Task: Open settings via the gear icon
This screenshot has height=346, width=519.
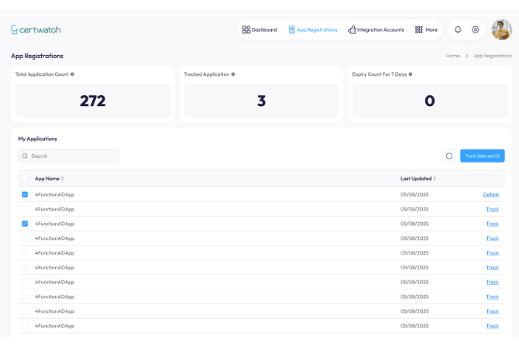Action: pyautogui.click(x=476, y=29)
